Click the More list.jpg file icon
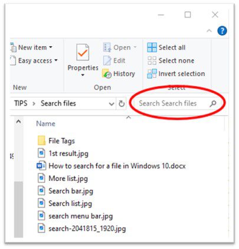239x249 pixels. click(x=41, y=178)
